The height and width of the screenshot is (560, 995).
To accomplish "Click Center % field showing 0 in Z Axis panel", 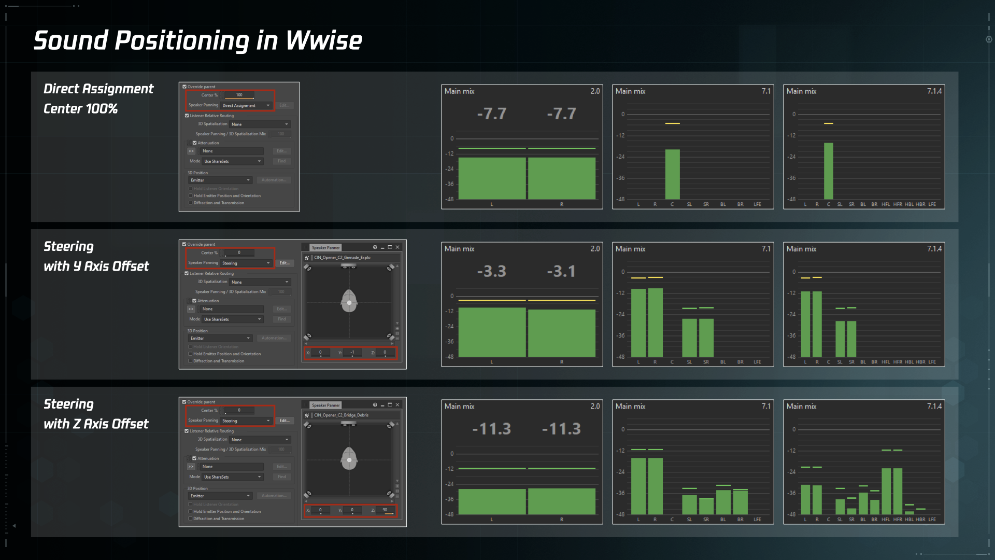I will [239, 411].
